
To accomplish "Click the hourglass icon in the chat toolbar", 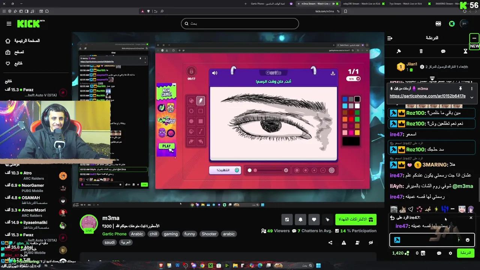I will [x=465, y=51].
